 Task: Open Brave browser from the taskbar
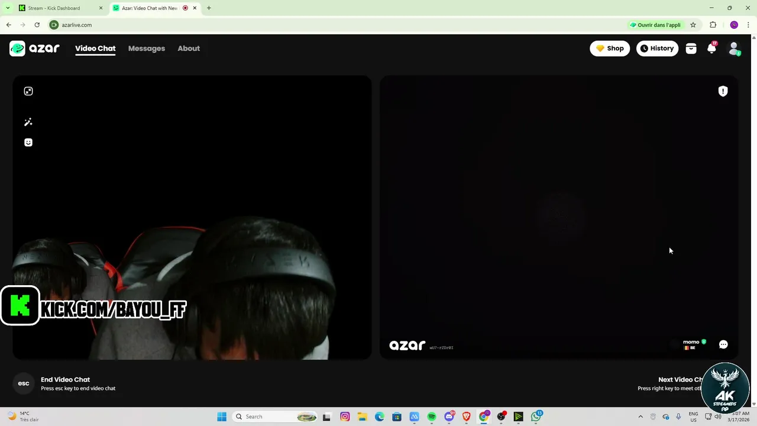click(x=467, y=417)
